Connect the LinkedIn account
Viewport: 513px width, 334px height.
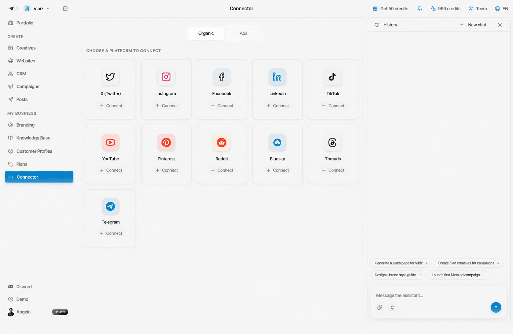[277, 106]
